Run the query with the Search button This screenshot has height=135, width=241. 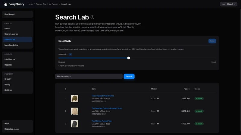(129, 76)
